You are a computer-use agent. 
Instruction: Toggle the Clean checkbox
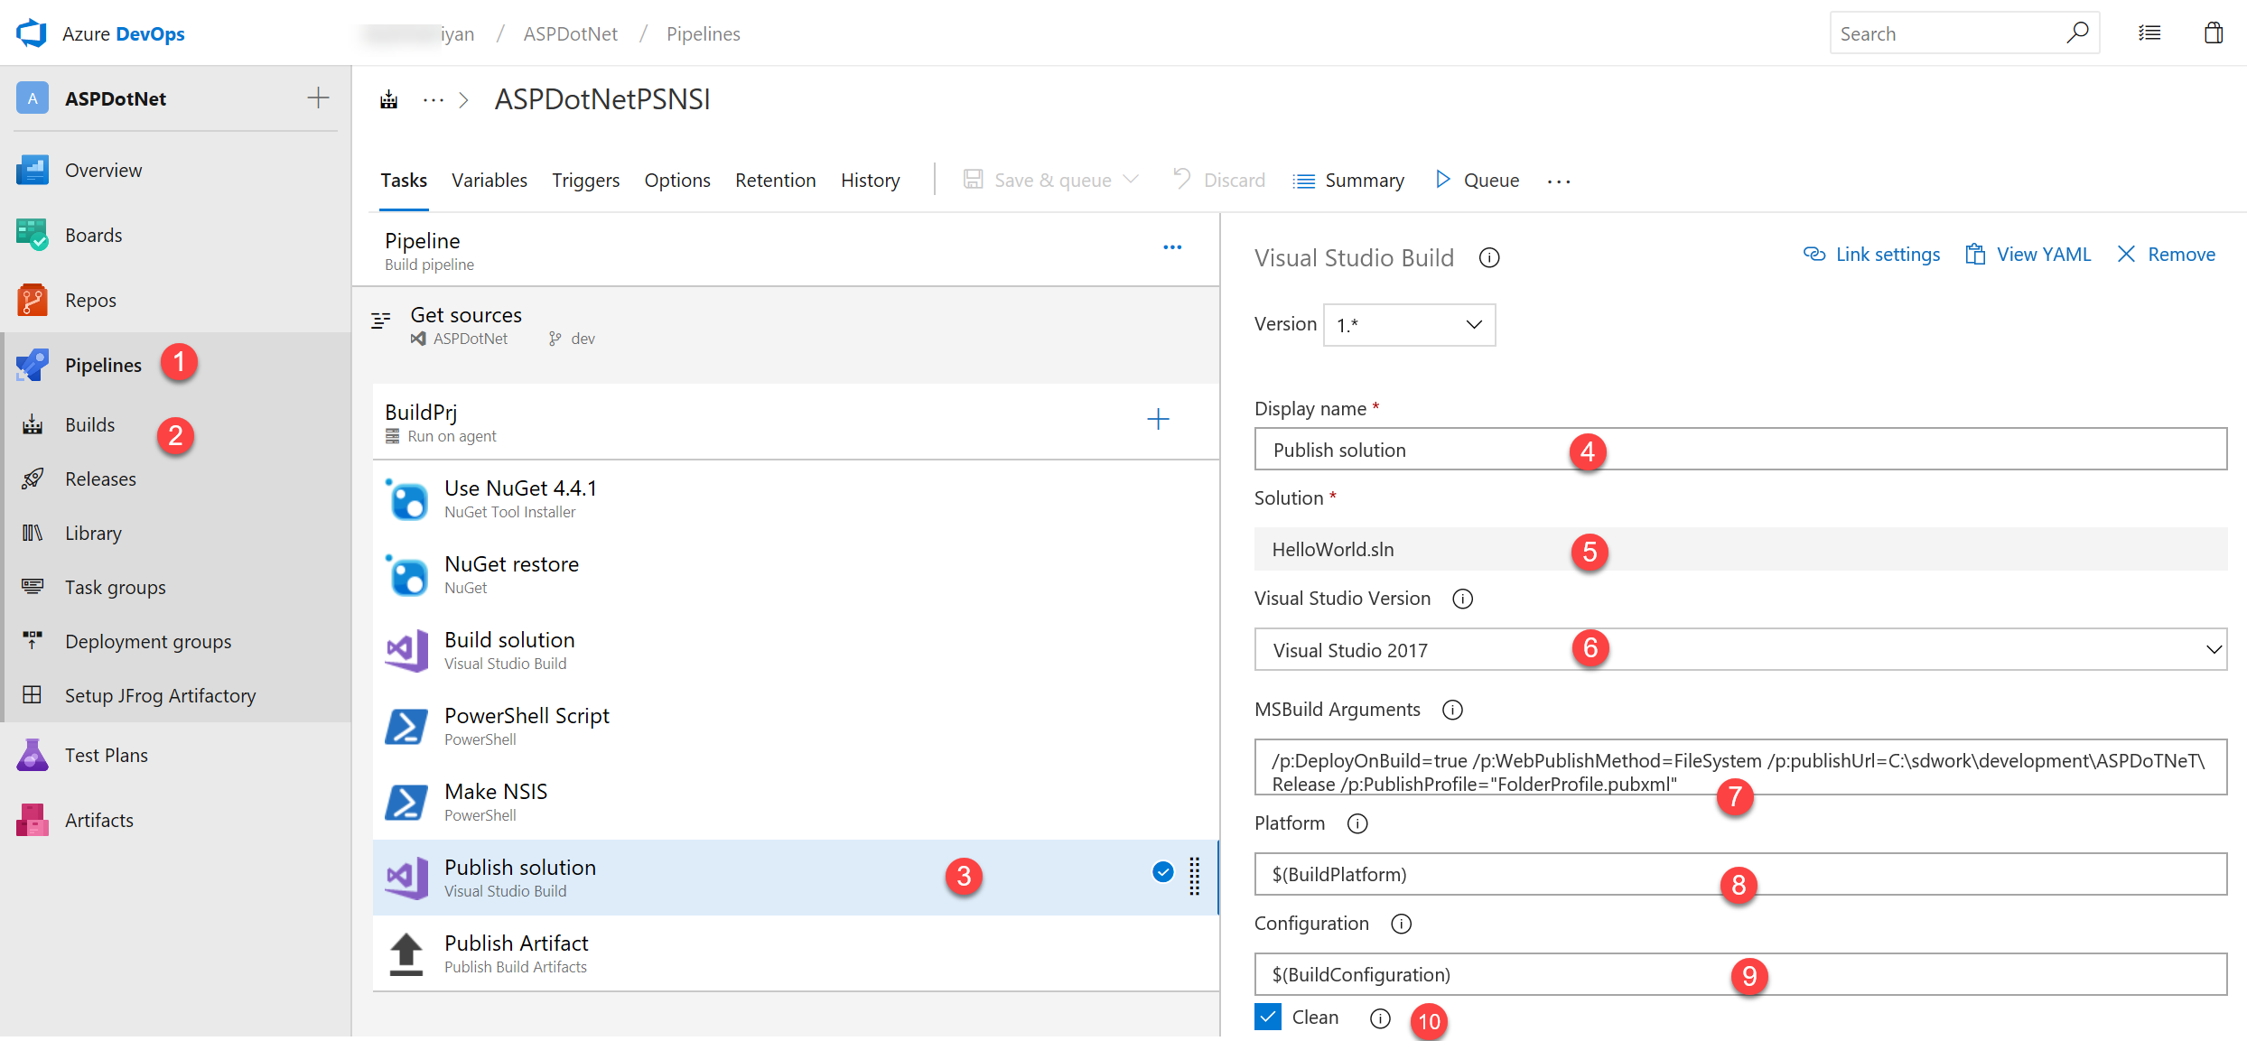click(1268, 1017)
